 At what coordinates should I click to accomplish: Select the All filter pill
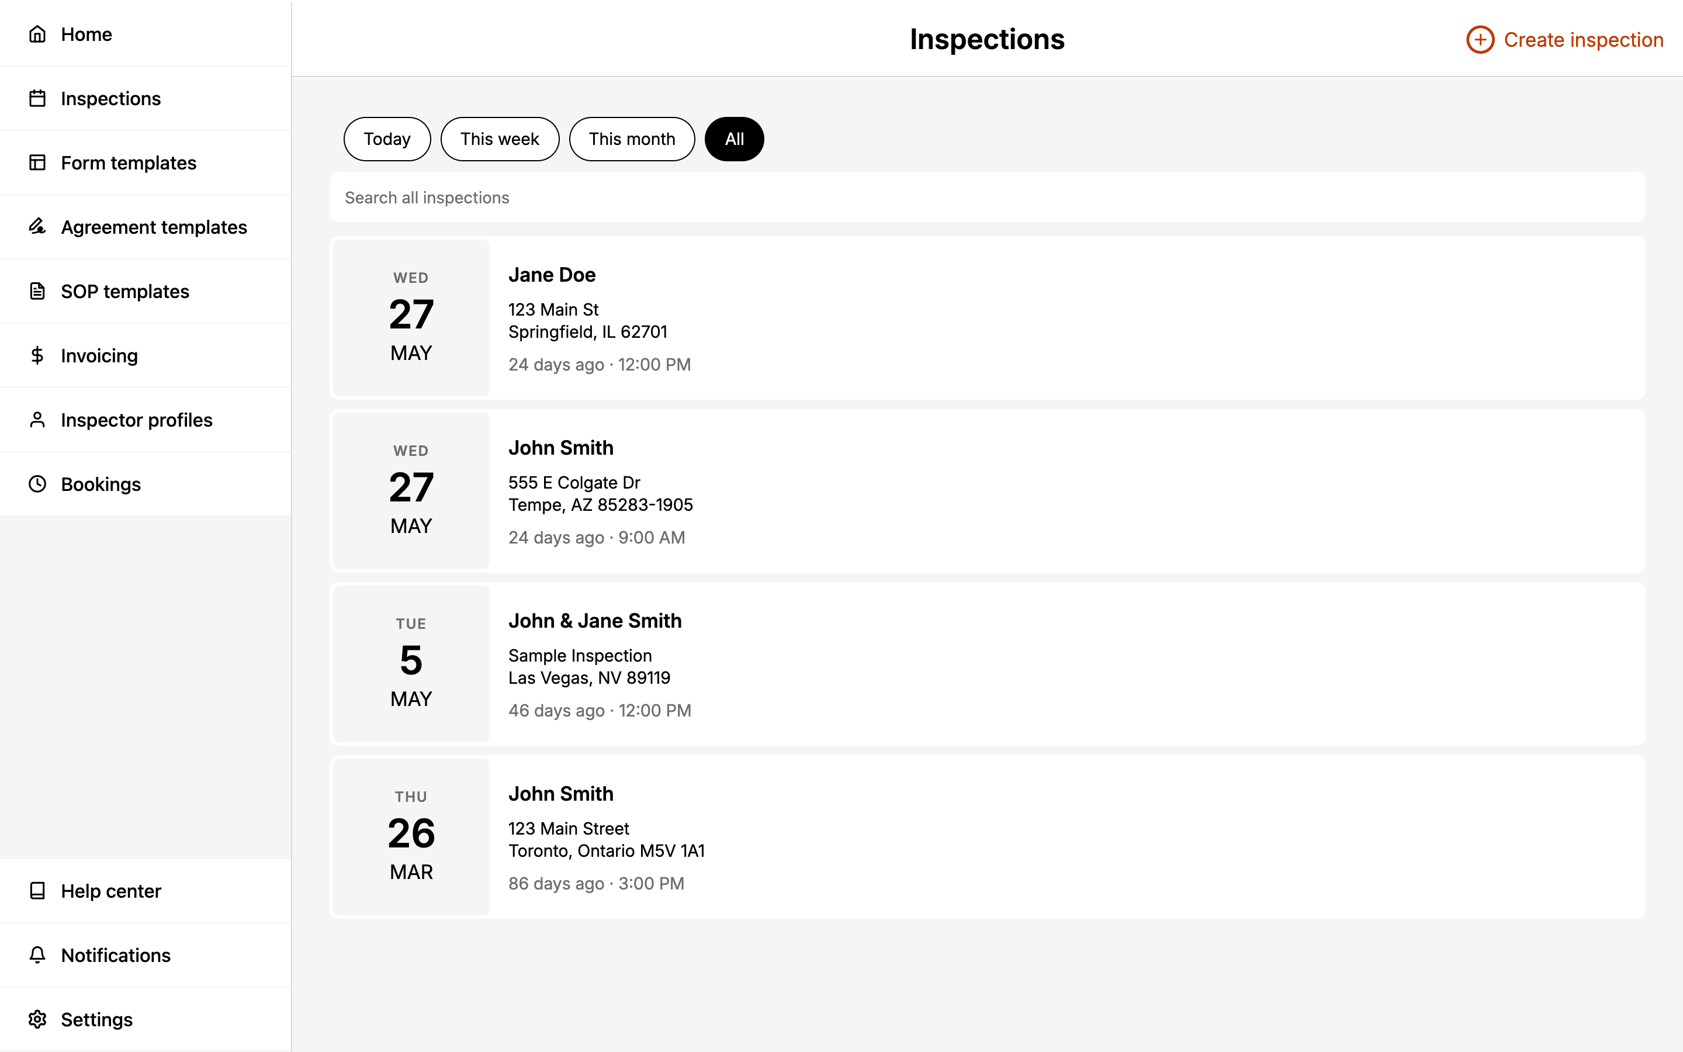tap(735, 139)
